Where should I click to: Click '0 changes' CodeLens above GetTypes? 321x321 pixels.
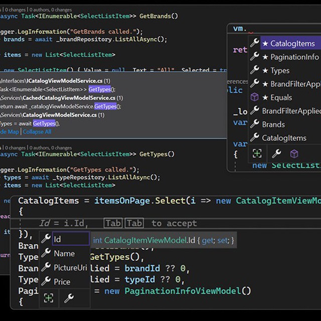point(15,147)
